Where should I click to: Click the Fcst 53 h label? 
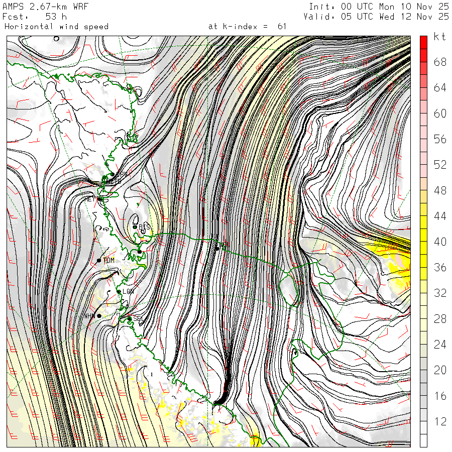pyautogui.click(x=31, y=17)
